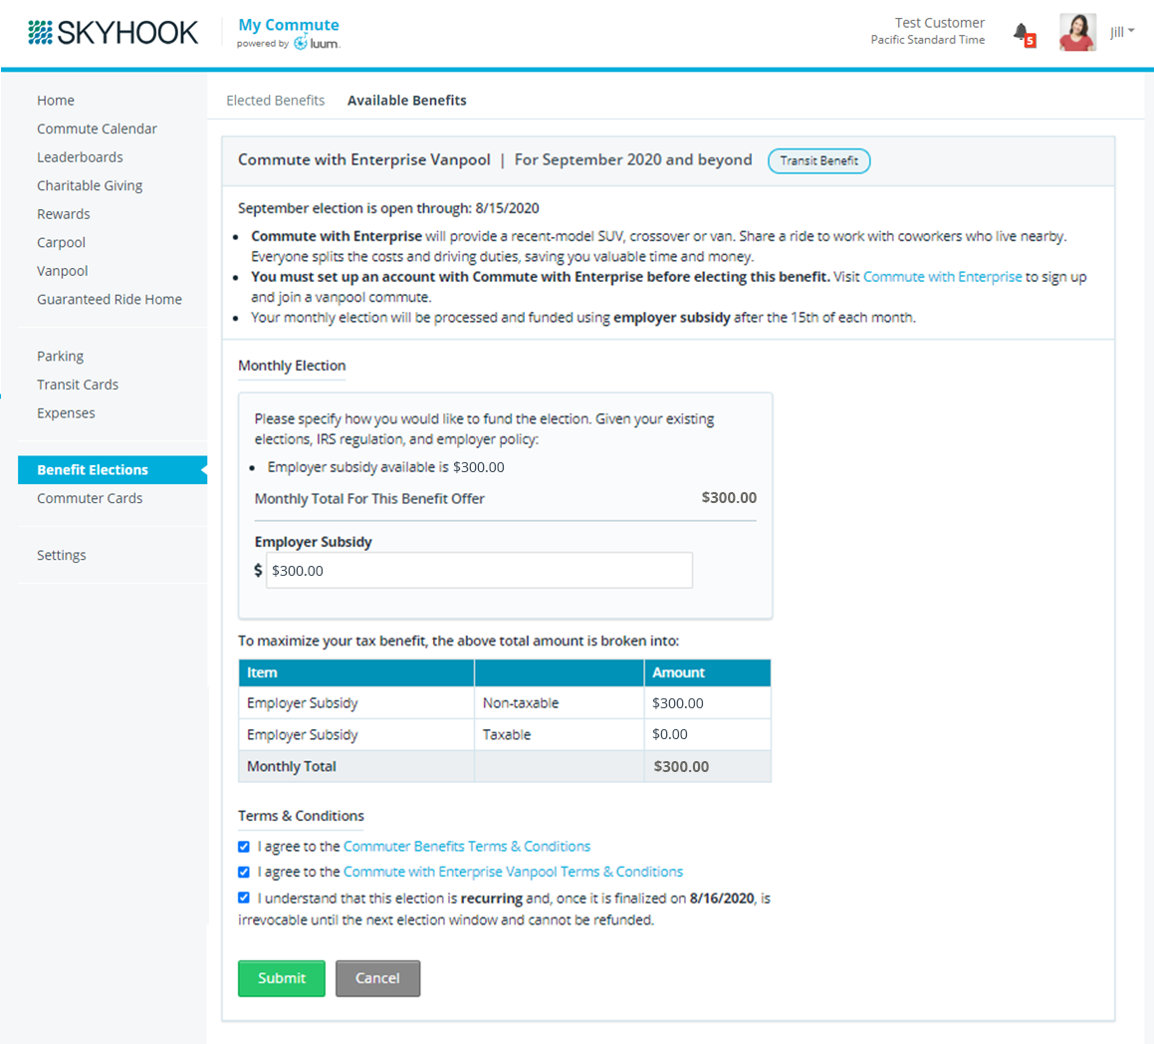The height and width of the screenshot is (1044, 1154).
Task: Click the Employer Subsidy amount field
Action: point(479,571)
